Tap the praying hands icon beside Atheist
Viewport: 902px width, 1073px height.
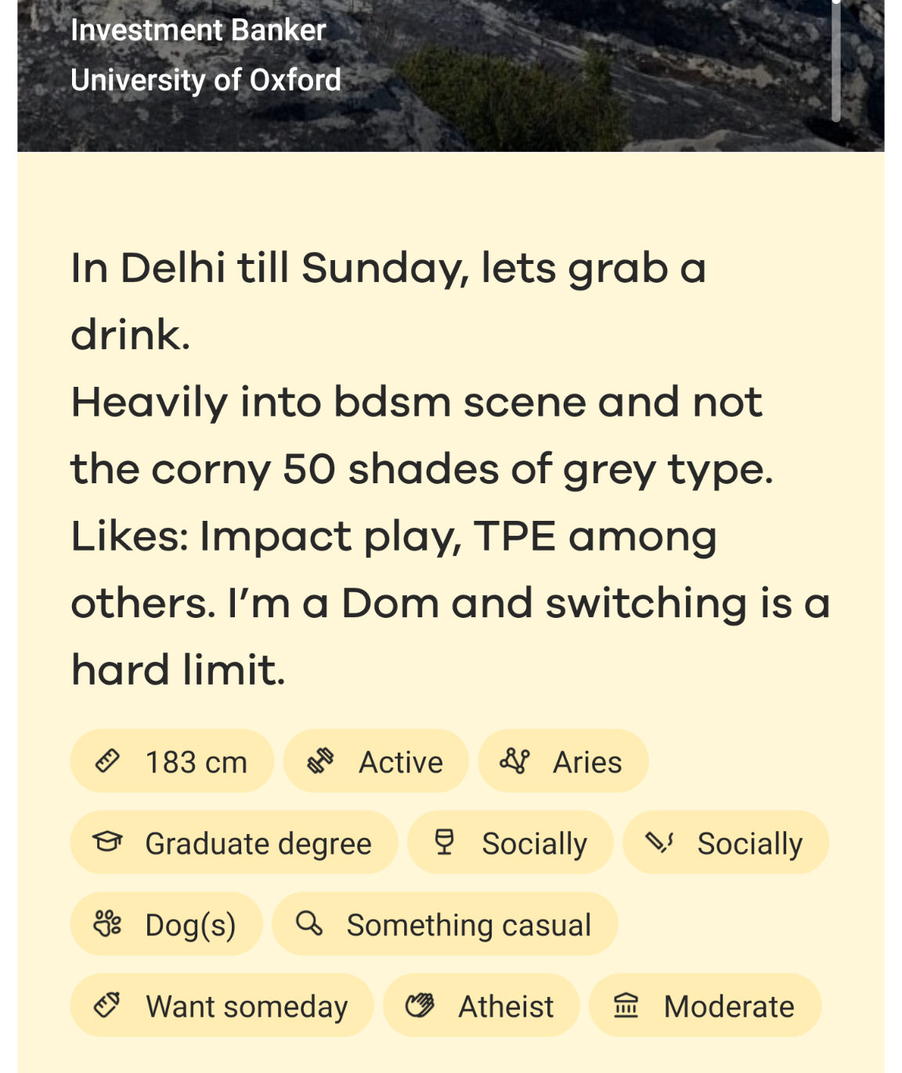420,1006
